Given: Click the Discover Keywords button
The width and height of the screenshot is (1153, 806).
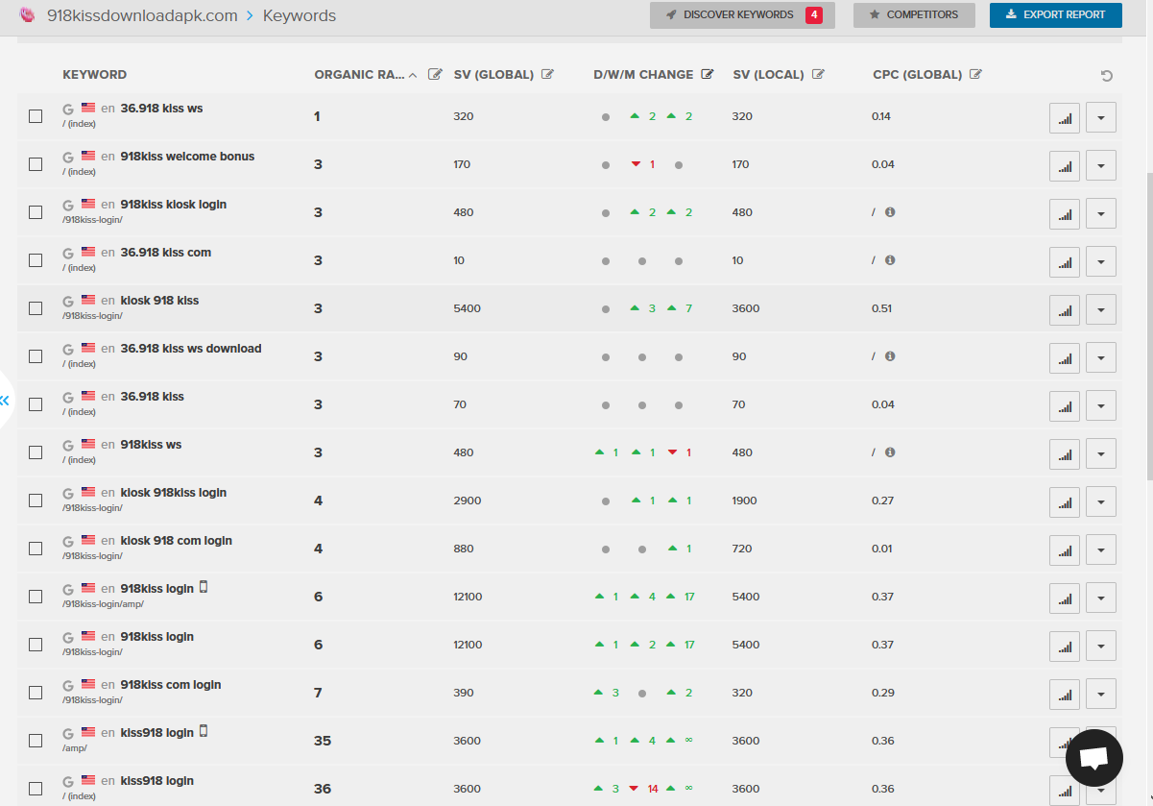Looking at the screenshot, I should [x=742, y=15].
